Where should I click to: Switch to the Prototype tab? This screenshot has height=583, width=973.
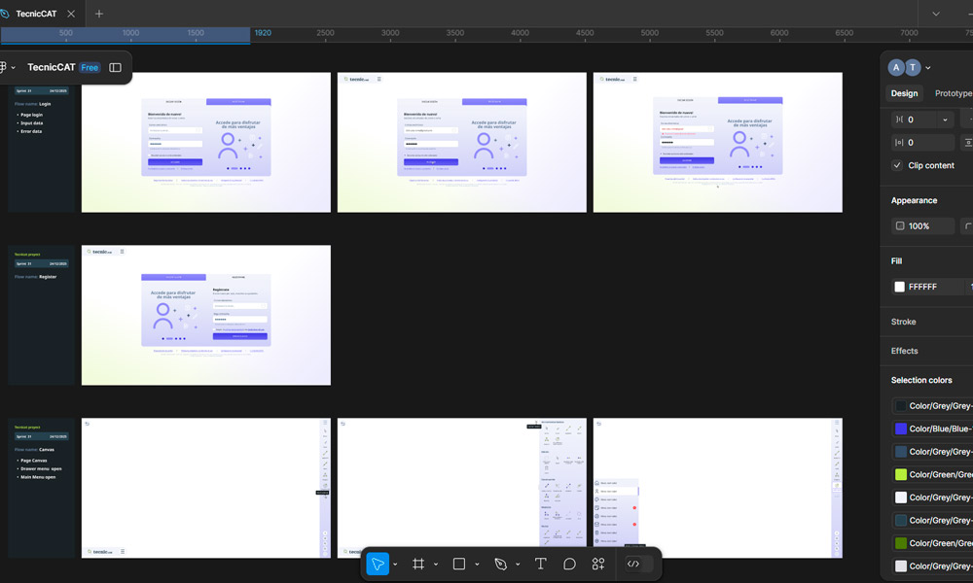click(954, 93)
